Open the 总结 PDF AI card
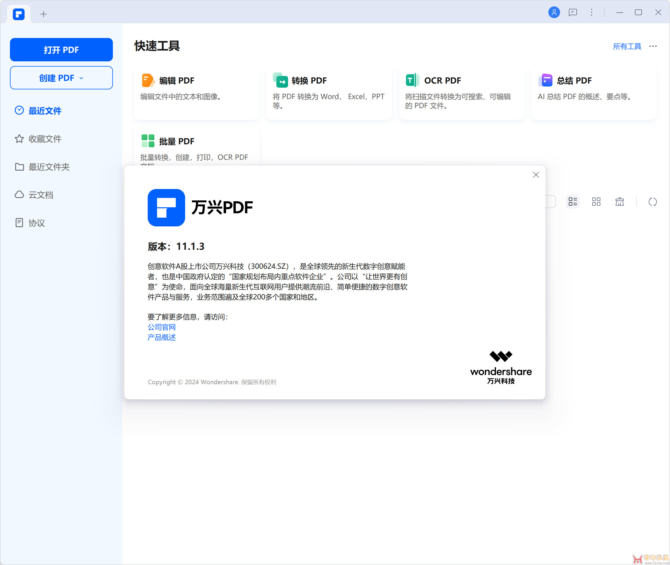This screenshot has width=670, height=565. pos(594,93)
